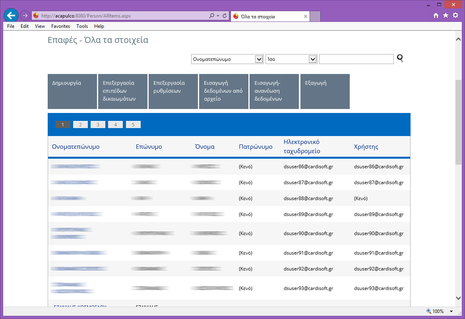Maximize the browser window
The width and height of the screenshot is (465, 319).
pos(439,5)
